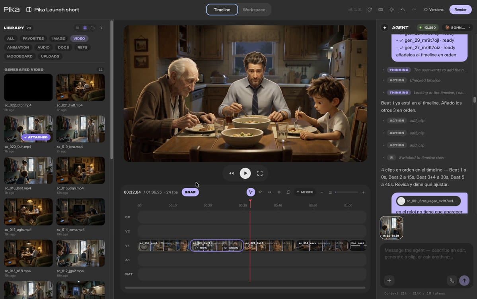Choose the selection pointer tool
Image resolution: width=477 pixels, height=299 pixels.
tap(250, 192)
